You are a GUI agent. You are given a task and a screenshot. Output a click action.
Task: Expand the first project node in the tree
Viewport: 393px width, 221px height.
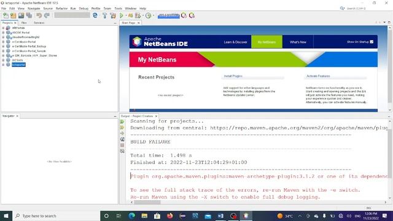pyautogui.click(x=3, y=28)
